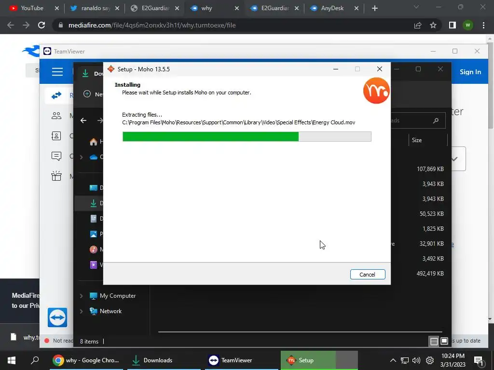Viewport: 494px width, 370px height.
Task: Select the 492,419 KB file row
Action: tap(430, 274)
